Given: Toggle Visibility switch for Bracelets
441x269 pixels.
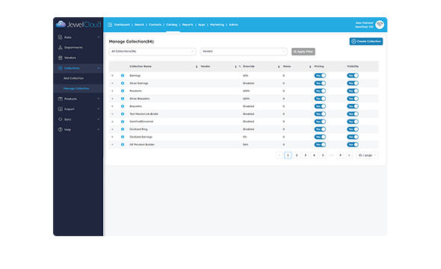Looking at the screenshot, I should coord(353,106).
